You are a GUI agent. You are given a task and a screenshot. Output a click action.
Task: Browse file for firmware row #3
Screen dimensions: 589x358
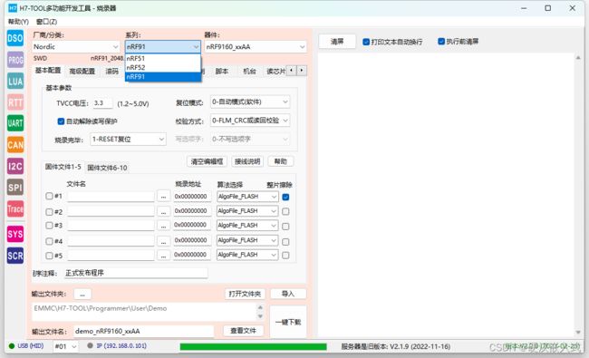point(163,226)
